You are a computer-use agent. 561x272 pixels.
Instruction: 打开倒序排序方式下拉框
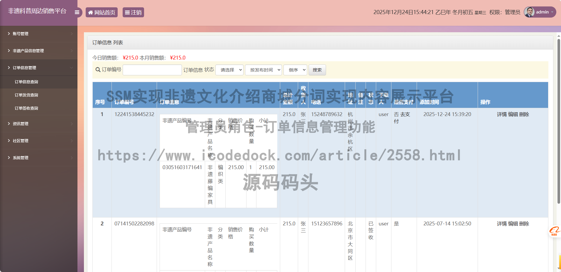tap(295, 70)
